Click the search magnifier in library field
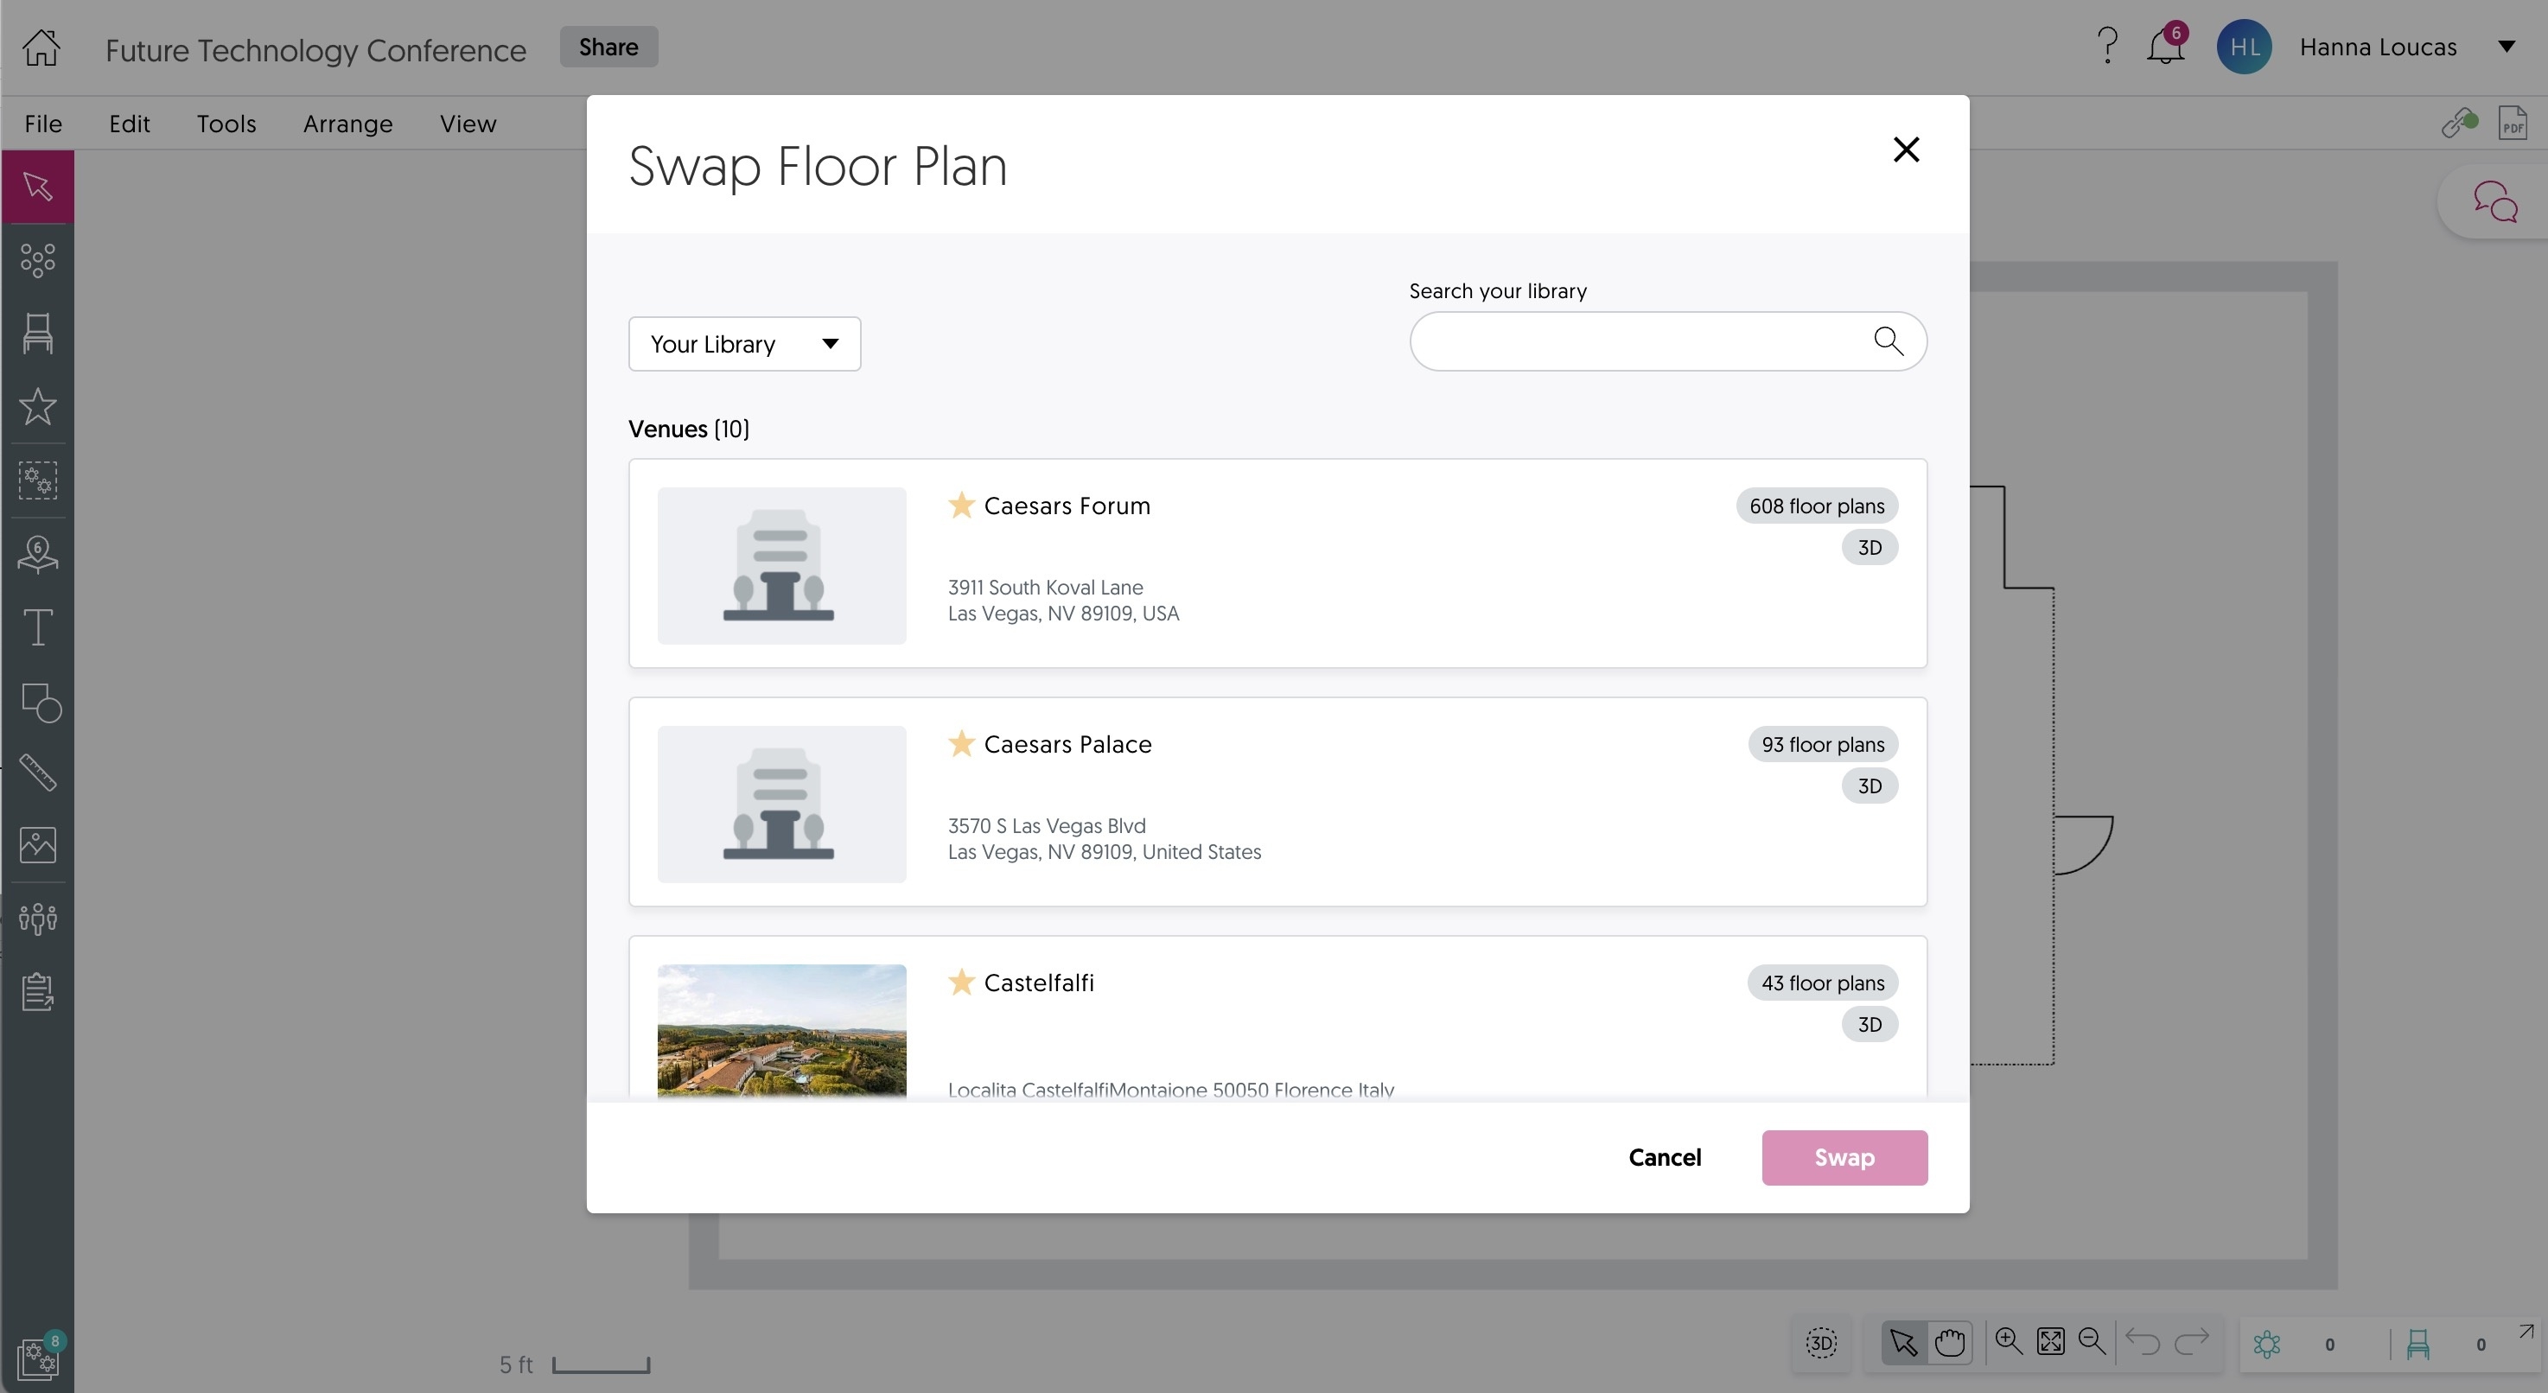2548x1393 pixels. 1889,341
